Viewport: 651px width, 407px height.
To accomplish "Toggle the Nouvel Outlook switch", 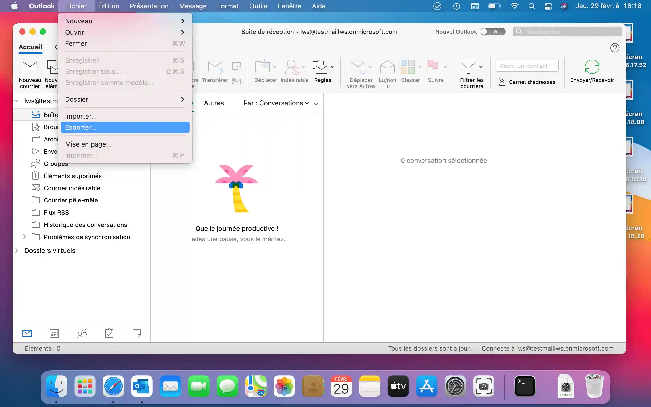I will [x=493, y=32].
